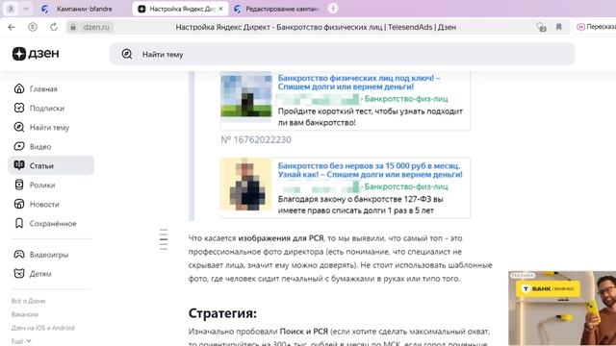Open Ролики in the sidebar
Image resolution: width=616 pixels, height=346 pixels.
tap(51, 185)
